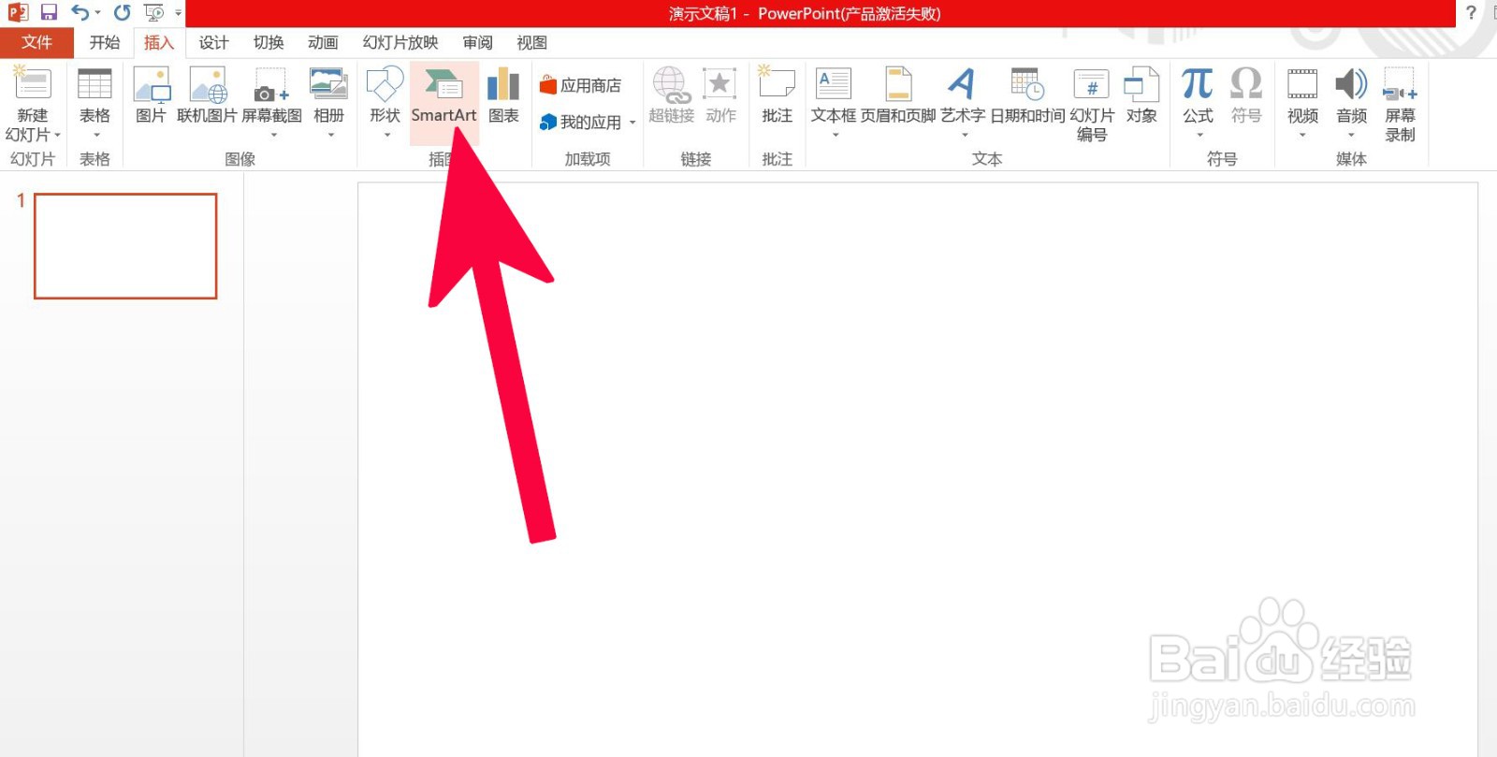The width and height of the screenshot is (1497, 757).
Task: Insert Slide Number (幻灯片编号)
Action: pos(1091,84)
